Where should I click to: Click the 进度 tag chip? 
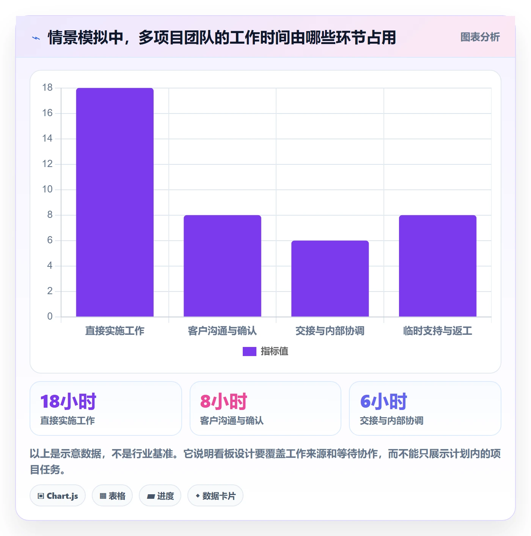(x=160, y=496)
